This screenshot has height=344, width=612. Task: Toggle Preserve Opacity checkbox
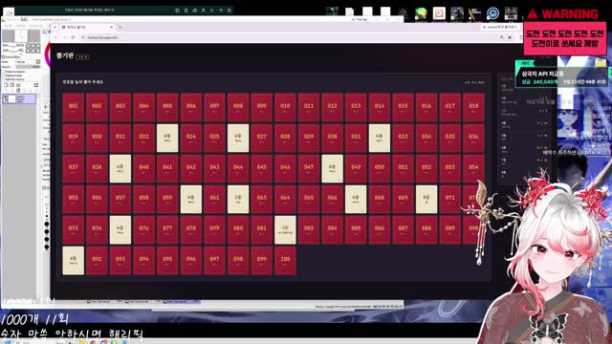[3, 72]
